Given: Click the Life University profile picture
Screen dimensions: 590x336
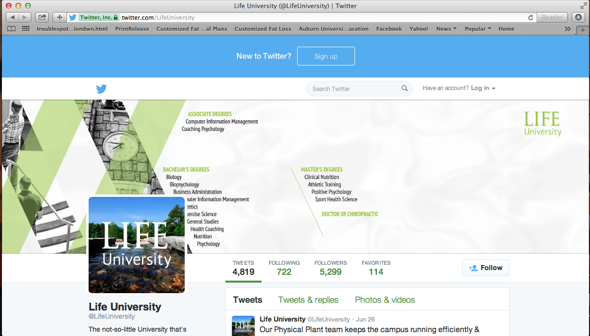Looking at the screenshot, I should click(136, 245).
